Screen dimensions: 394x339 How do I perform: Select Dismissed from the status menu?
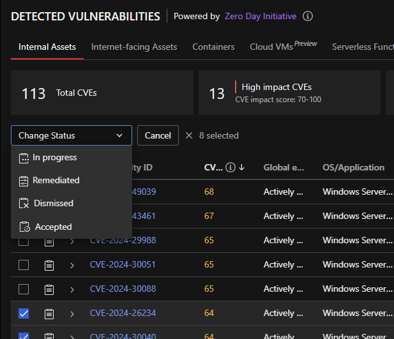pos(53,204)
